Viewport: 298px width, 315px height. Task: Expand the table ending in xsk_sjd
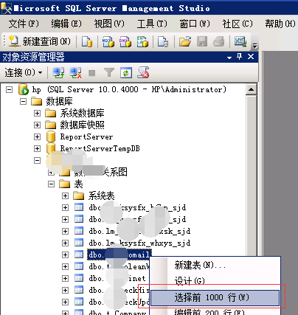coord(65,231)
